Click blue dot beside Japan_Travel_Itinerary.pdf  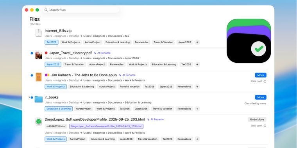(x=32, y=53)
